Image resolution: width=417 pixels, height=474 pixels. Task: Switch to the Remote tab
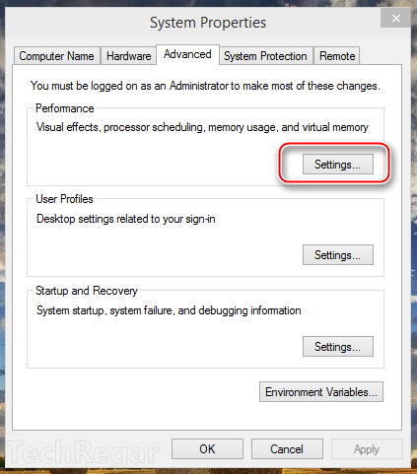(337, 56)
